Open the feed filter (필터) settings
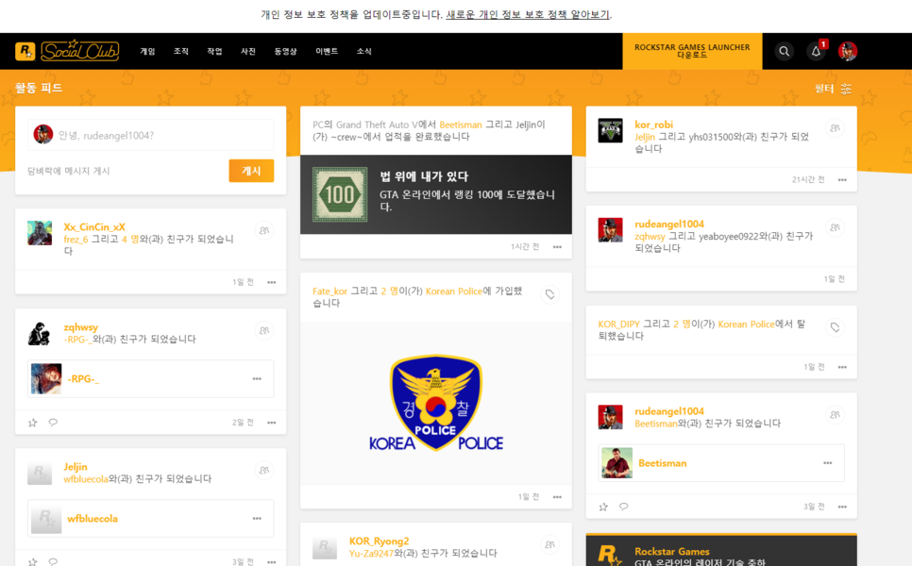Screen dimensions: 912x566 click(833, 89)
